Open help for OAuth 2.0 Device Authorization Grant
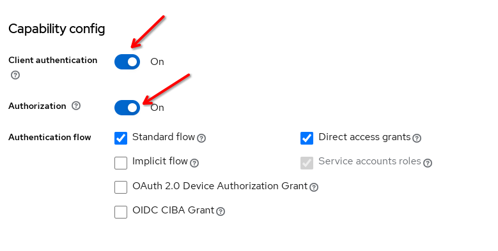Image resolution: width=498 pixels, height=251 pixels. coord(314,187)
